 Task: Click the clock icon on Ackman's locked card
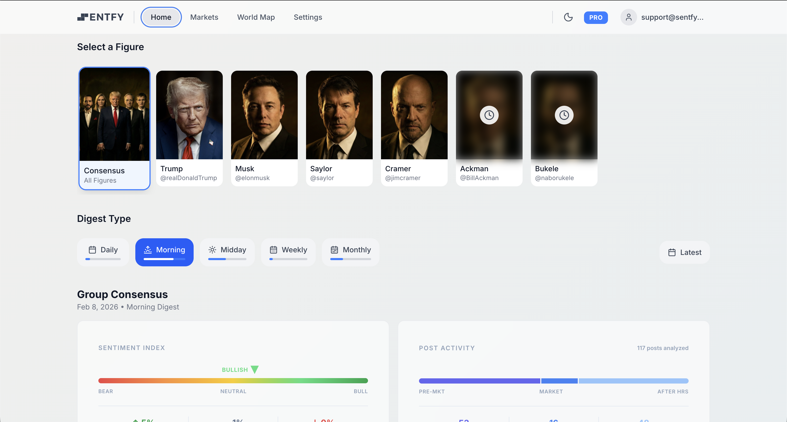(489, 115)
